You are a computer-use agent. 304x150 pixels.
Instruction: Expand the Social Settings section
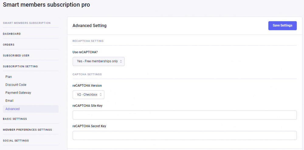(16, 141)
